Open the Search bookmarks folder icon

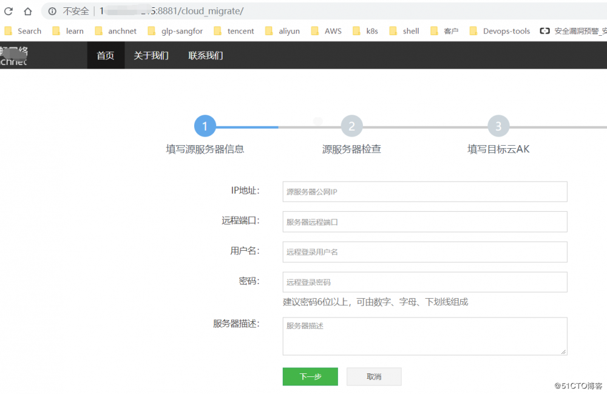[8, 30]
